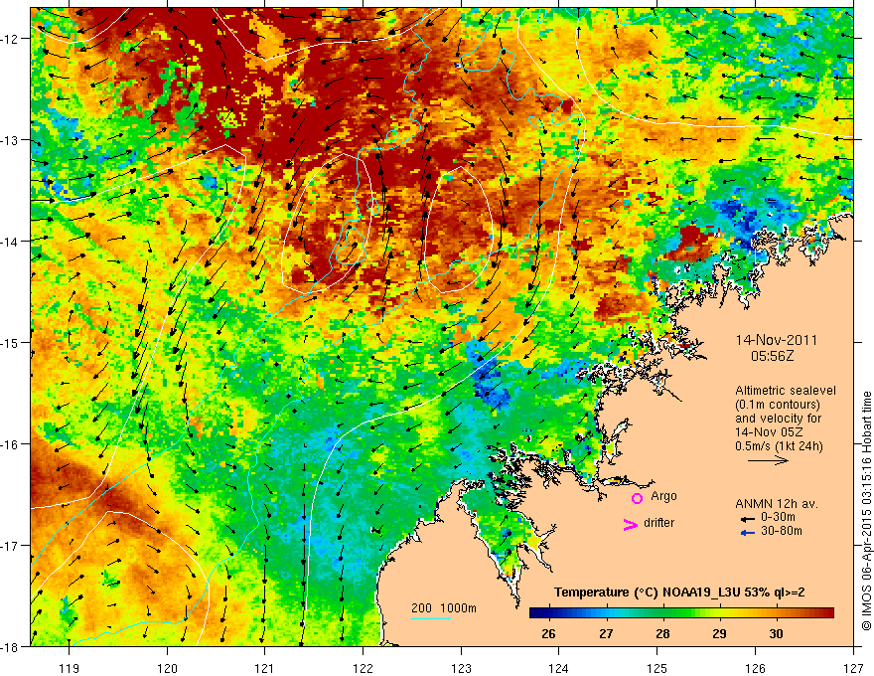Click longitude axis label 120

[167, 668]
